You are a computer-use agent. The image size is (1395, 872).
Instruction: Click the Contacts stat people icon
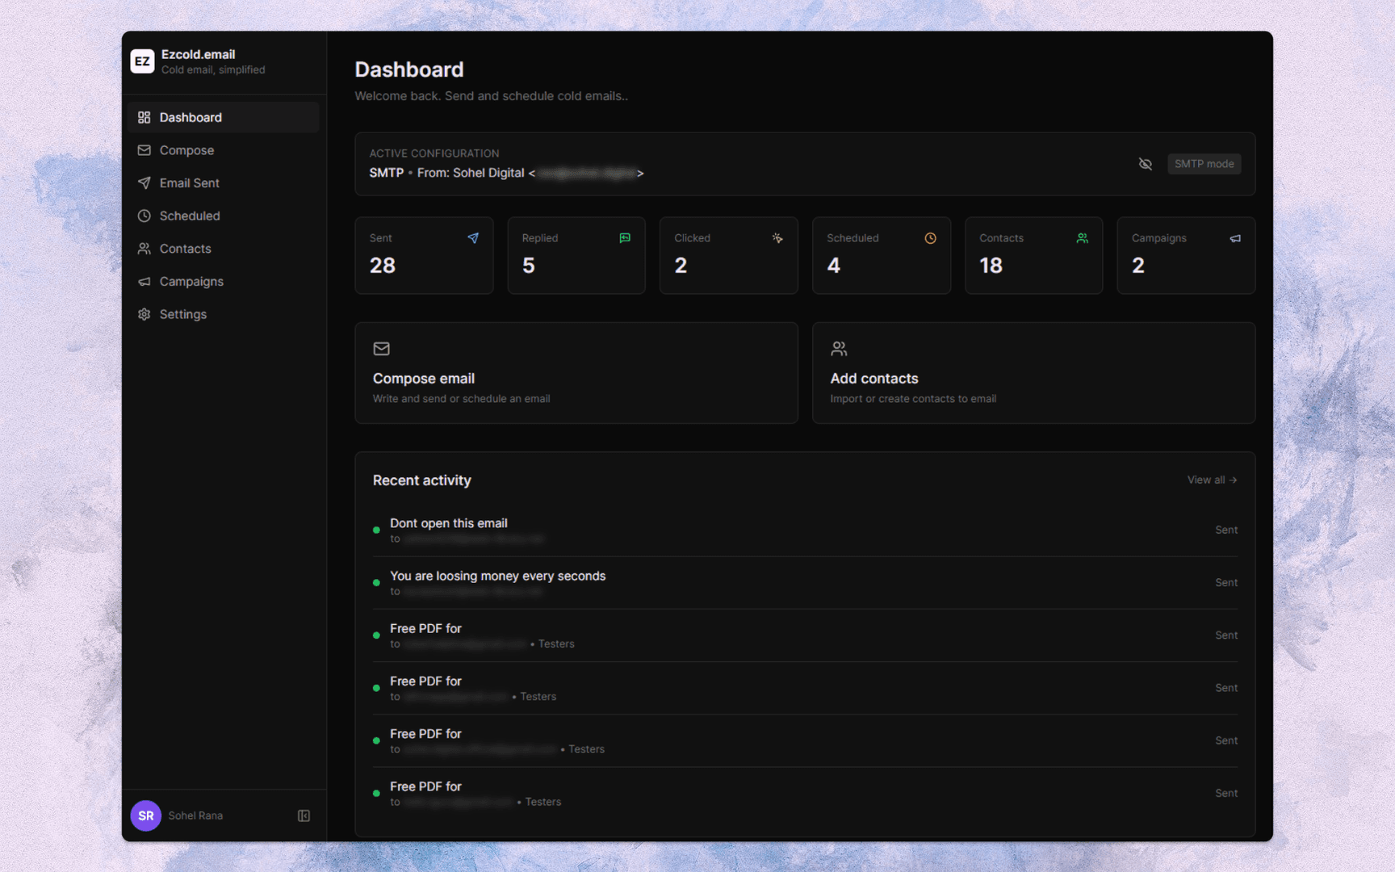tap(1083, 238)
